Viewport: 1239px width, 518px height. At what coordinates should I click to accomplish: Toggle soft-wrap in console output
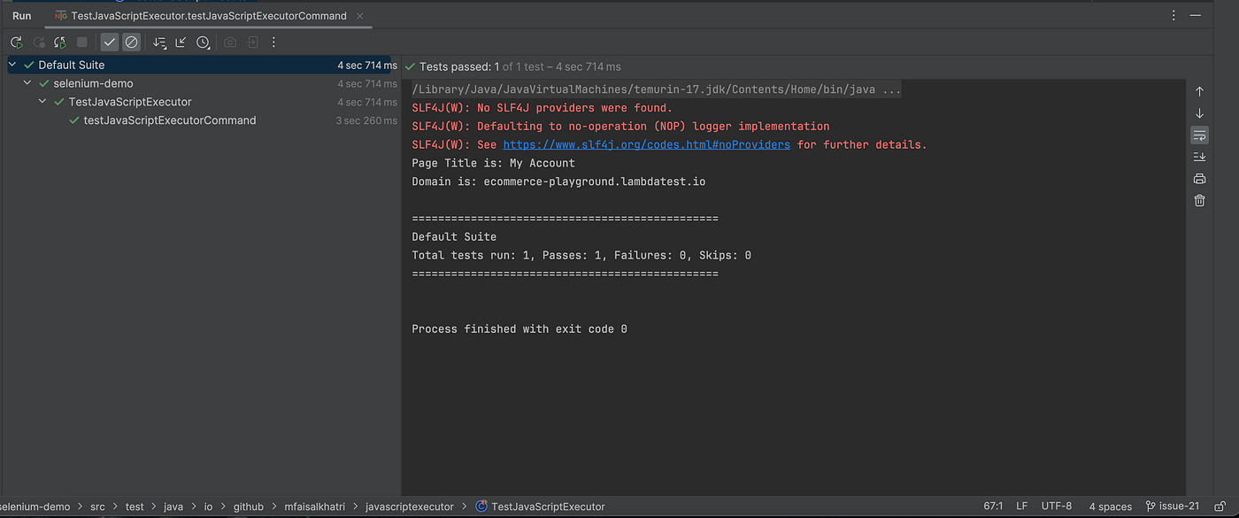click(1199, 135)
